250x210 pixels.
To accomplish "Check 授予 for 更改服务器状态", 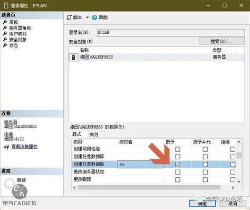I will coord(178,172).
